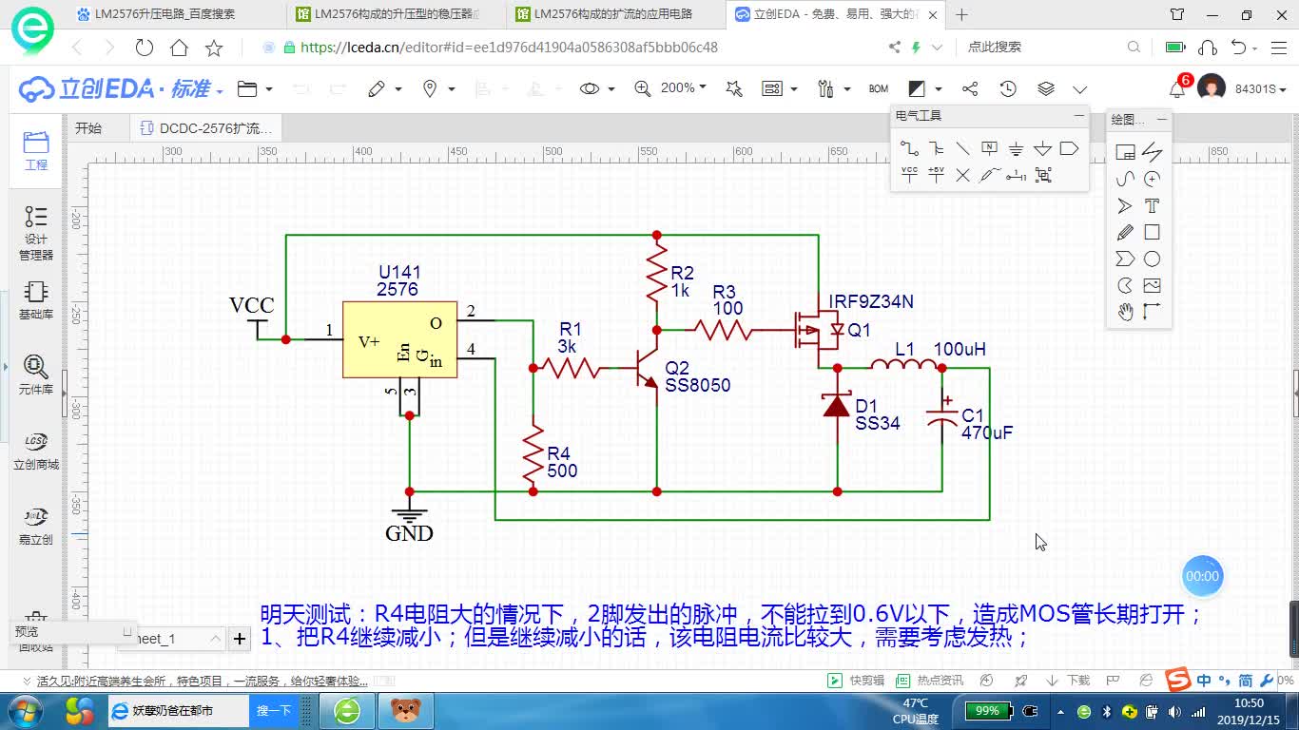Switch to the 开始 tab
Viewport: 1299px width, 730px height.
[x=88, y=128]
